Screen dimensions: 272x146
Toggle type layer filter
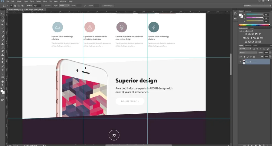[x=261, y=49]
